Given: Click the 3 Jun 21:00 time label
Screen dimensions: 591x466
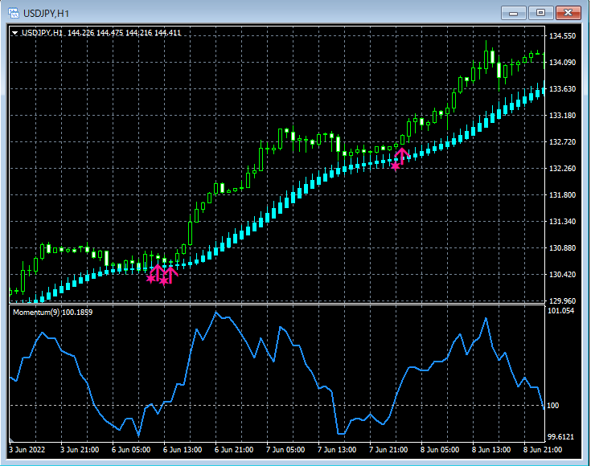Looking at the screenshot, I should click(x=80, y=450).
